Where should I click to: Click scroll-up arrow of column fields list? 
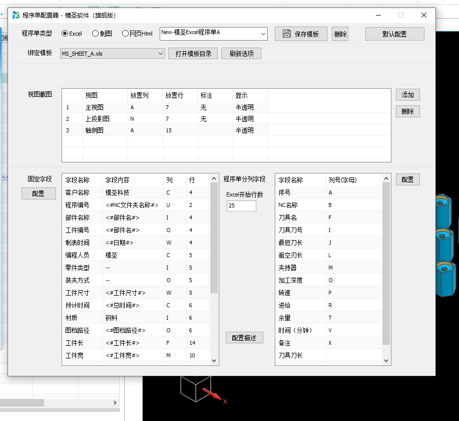(386, 178)
